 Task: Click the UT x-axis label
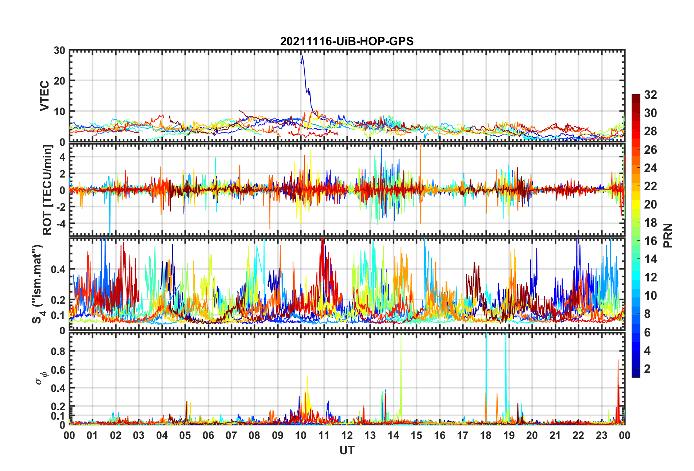pos(347,451)
